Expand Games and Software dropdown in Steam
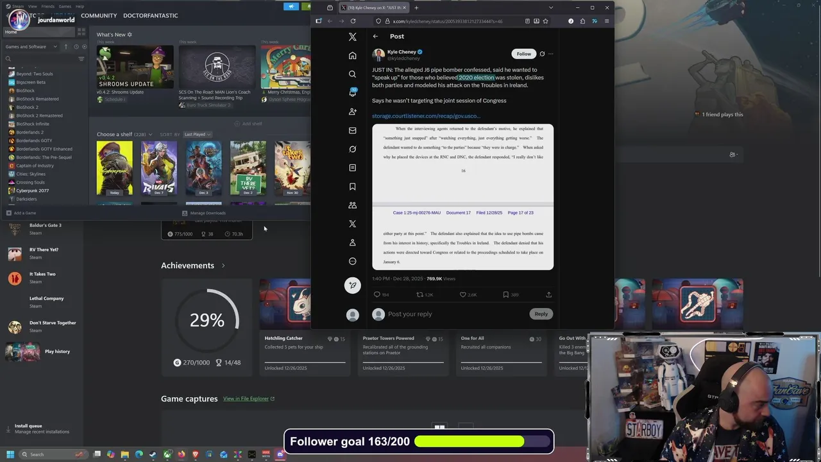821x462 pixels. tap(31, 47)
